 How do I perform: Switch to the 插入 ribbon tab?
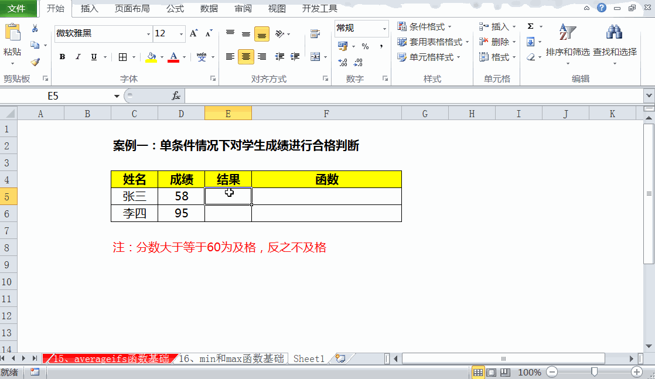click(x=90, y=8)
